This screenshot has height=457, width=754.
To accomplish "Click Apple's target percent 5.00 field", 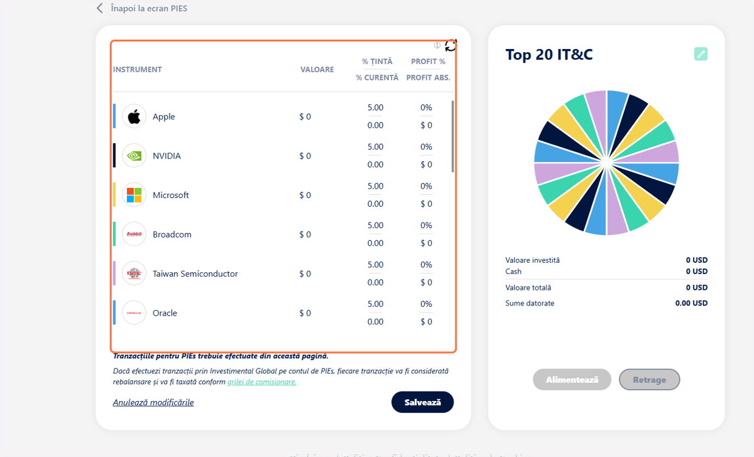I will click(375, 107).
